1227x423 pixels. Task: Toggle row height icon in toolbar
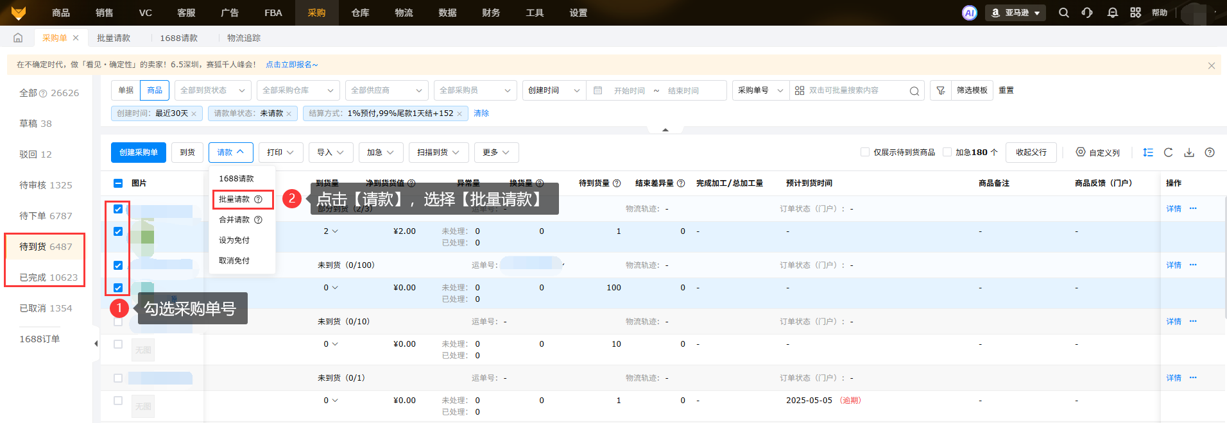1148,153
